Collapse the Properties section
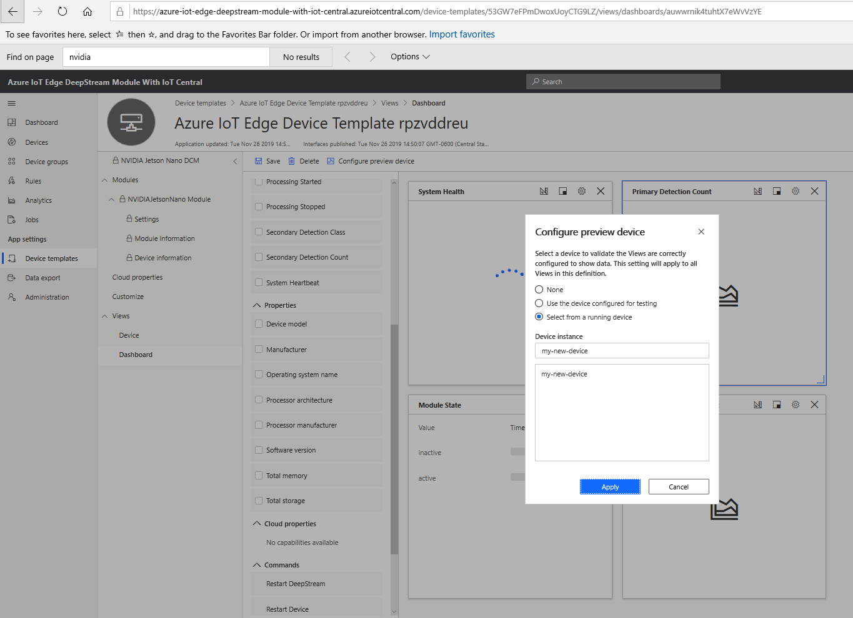The height and width of the screenshot is (618, 853). click(257, 305)
